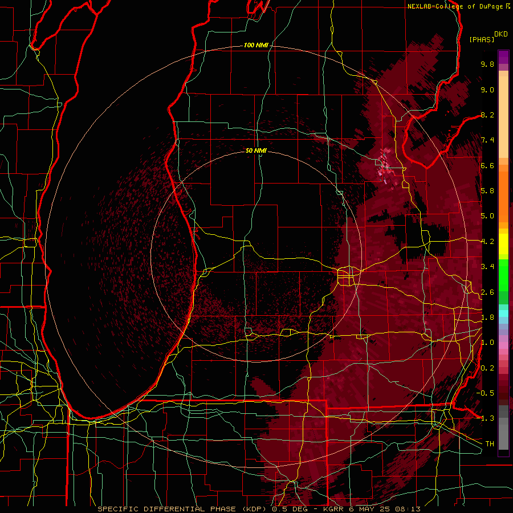
Task: Select the 8.2 scale value
Action: pos(487,115)
